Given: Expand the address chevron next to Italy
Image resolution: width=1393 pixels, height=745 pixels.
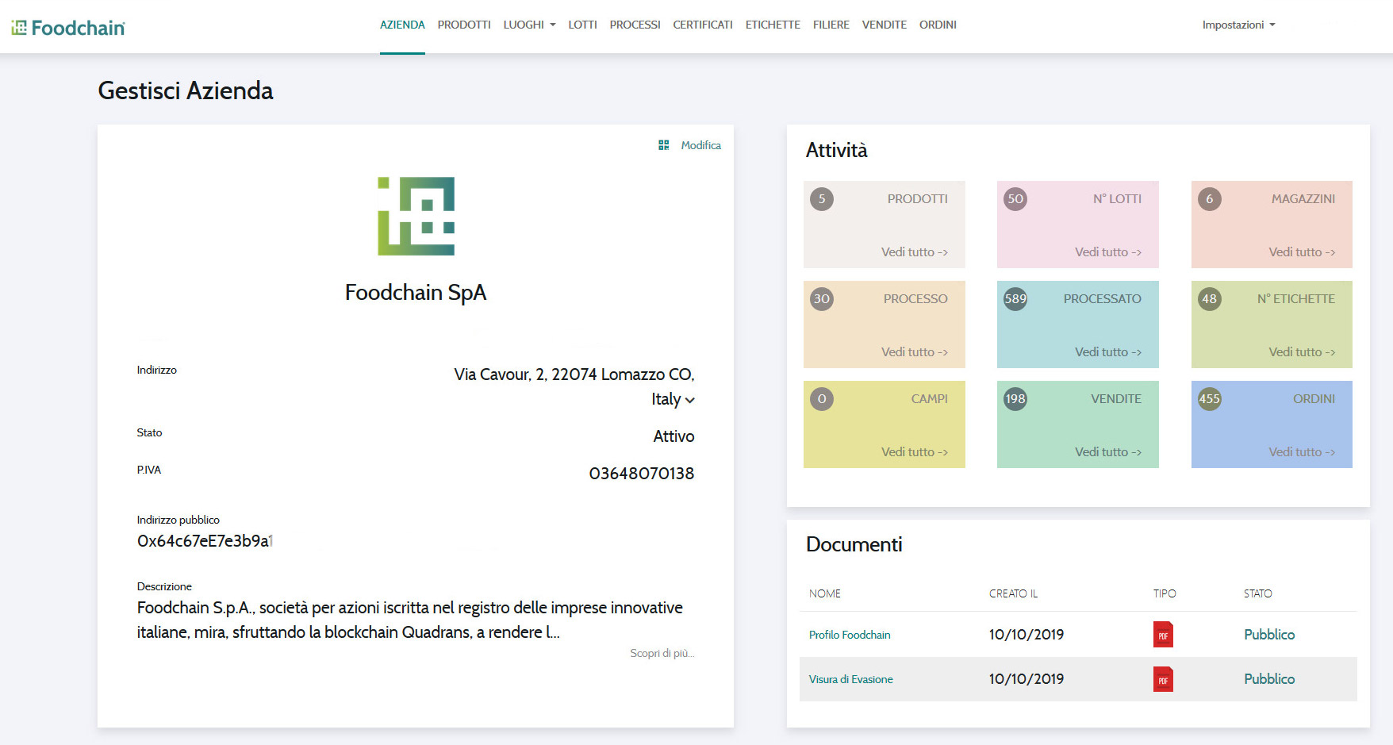Looking at the screenshot, I should coord(690,401).
